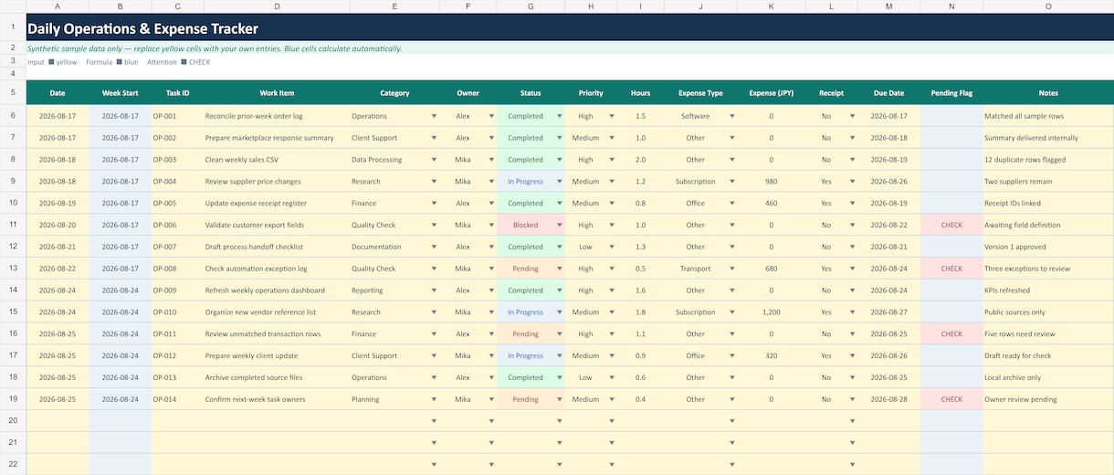
Task: Select CHECK flag for task OP-006
Action: [951, 225]
